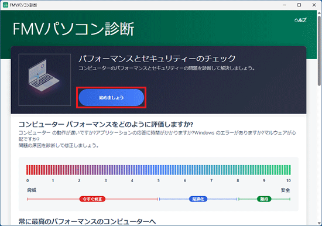
Task: Click the 安全 label under the gauge
Action: tap(286, 190)
